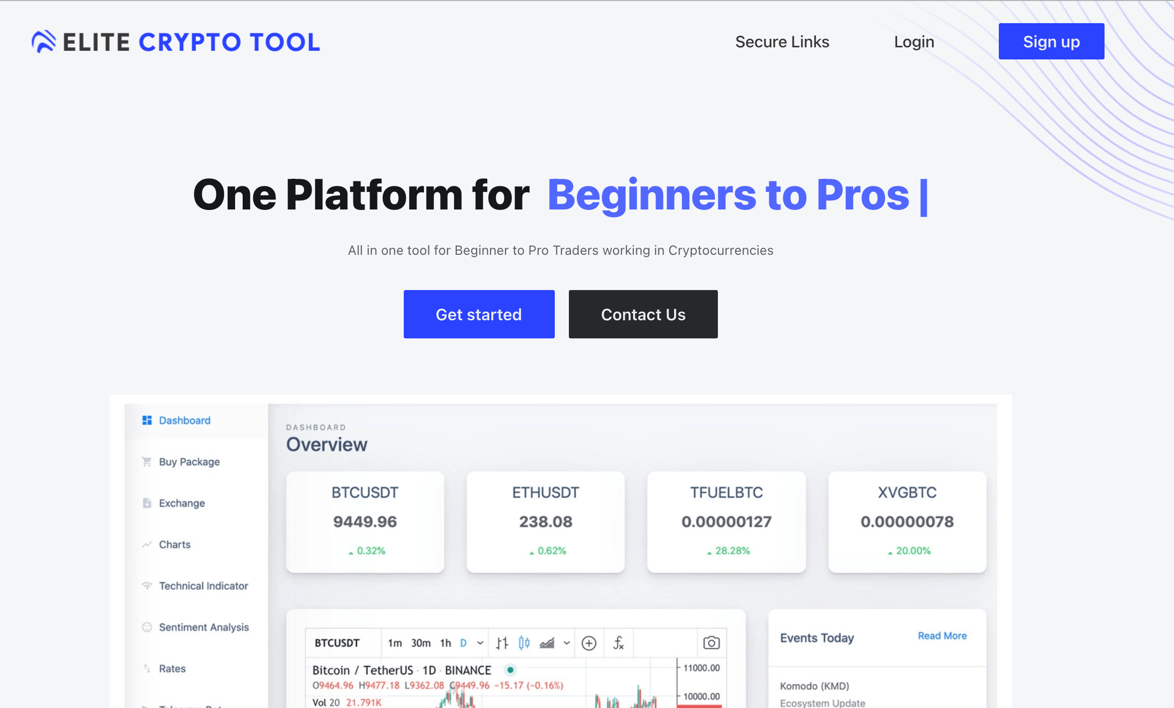Select the D daily chart interval
The image size is (1174, 708).
tap(463, 643)
